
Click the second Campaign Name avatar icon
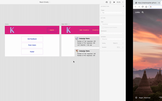point(77,51)
